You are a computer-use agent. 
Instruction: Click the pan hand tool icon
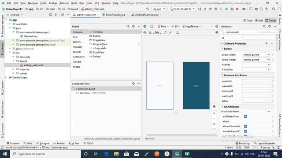214,106
